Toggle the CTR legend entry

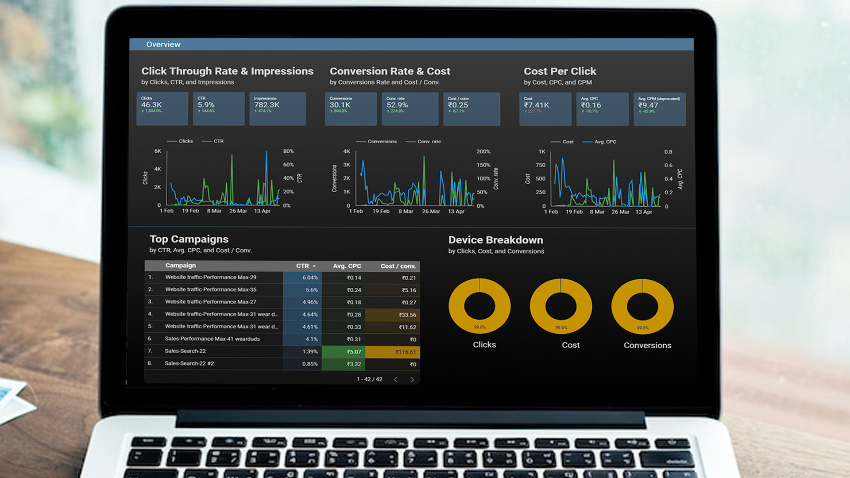click(212, 141)
